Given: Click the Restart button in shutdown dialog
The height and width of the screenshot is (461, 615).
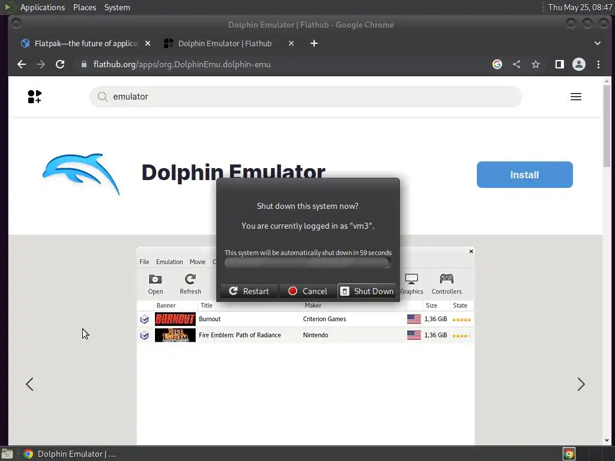Looking at the screenshot, I should 249,291.
